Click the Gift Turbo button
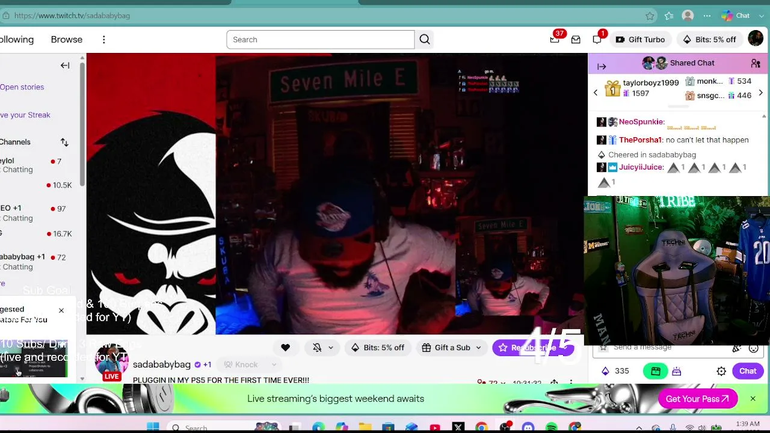The width and height of the screenshot is (770, 433). click(x=640, y=40)
